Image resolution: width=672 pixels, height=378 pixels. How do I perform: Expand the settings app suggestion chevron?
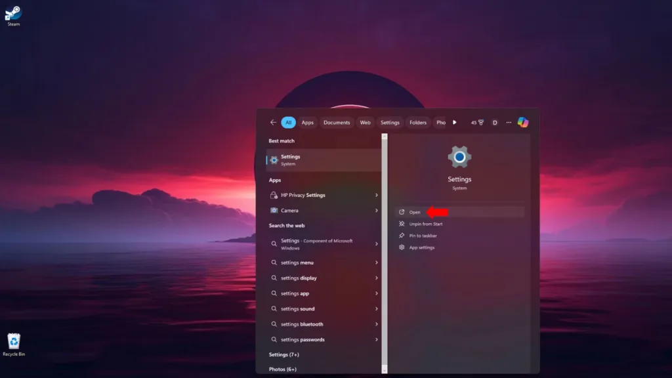point(376,293)
